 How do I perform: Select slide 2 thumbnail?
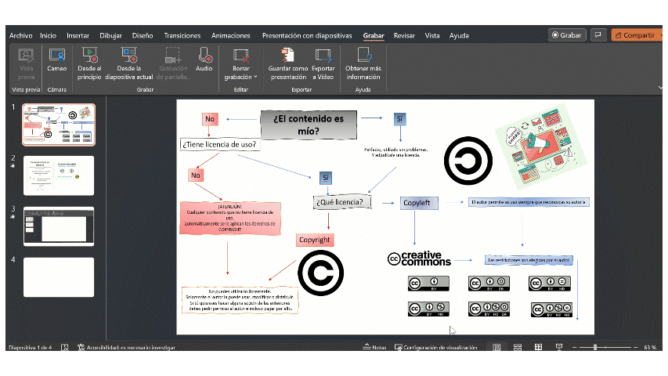59,175
